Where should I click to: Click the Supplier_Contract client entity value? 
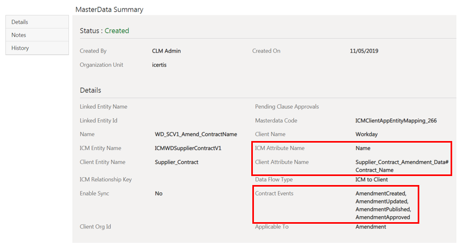click(177, 162)
